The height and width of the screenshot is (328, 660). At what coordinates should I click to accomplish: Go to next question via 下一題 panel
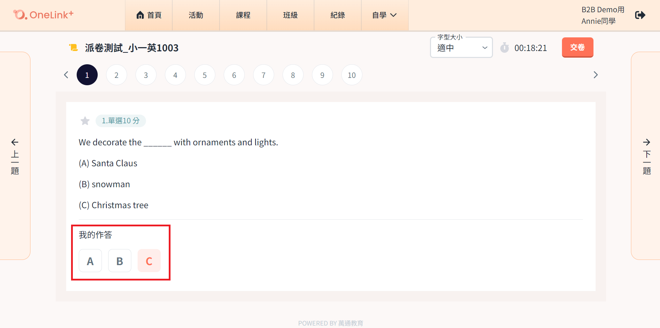[646, 156]
